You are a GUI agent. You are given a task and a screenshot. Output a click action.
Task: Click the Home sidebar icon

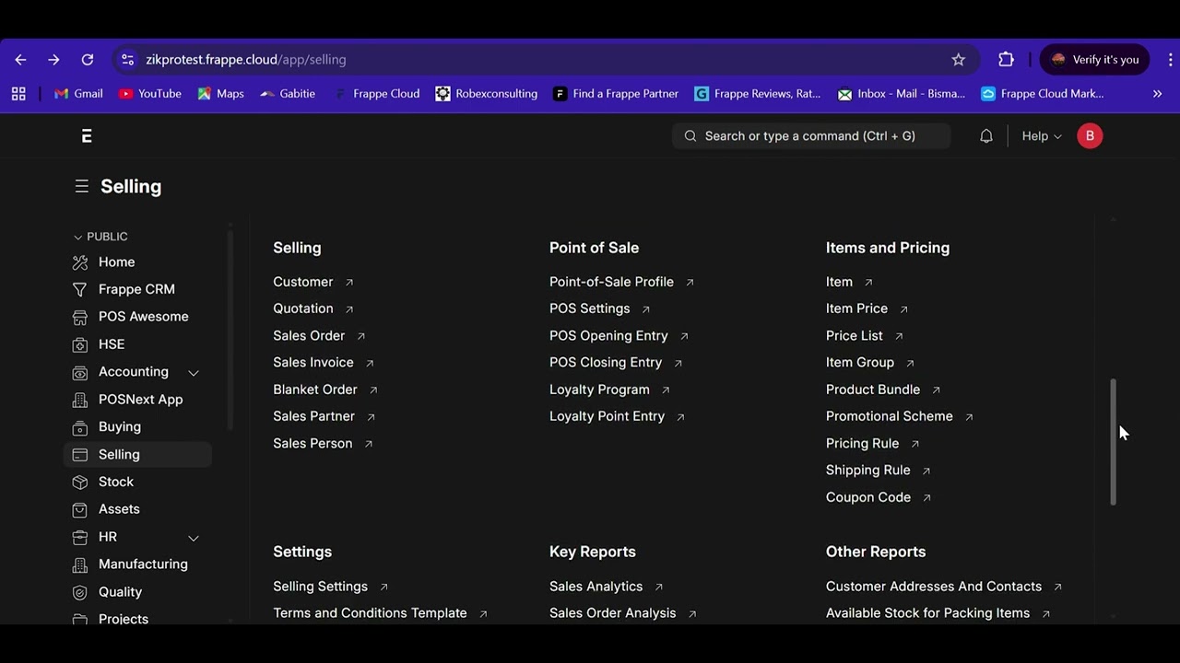click(80, 262)
